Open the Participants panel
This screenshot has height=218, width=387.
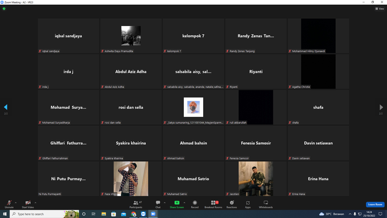pyautogui.click(x=135, y=204)
